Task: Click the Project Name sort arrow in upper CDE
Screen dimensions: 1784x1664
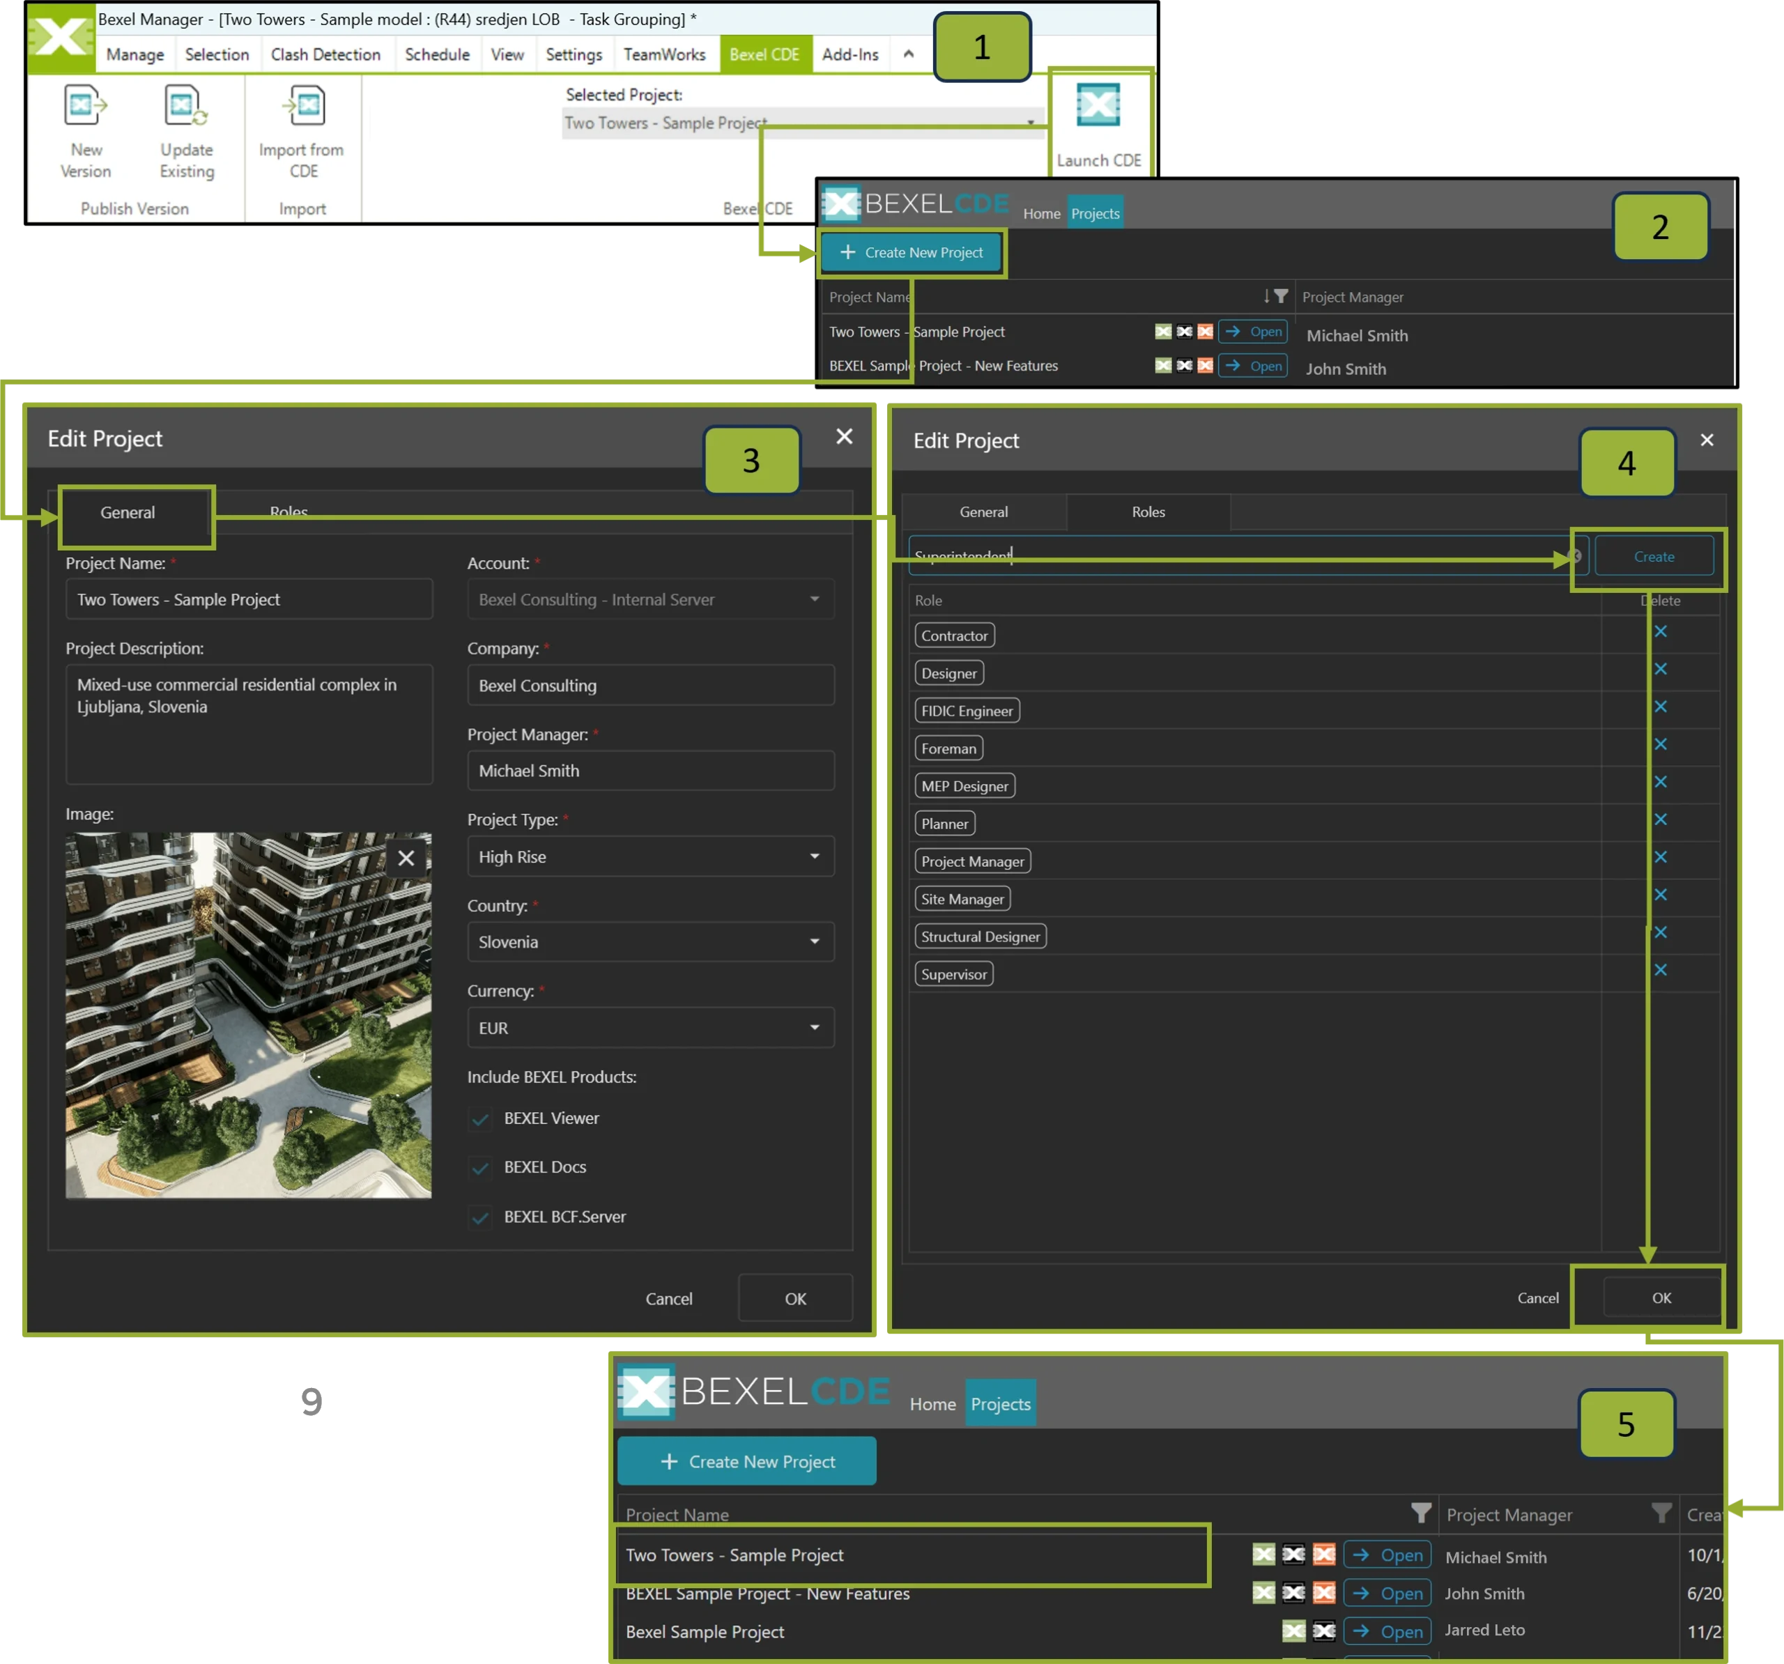Action: [x=1266, y=296]
